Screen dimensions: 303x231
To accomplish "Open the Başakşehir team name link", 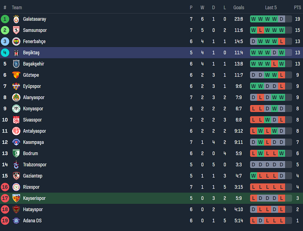I will pos(33,64).
